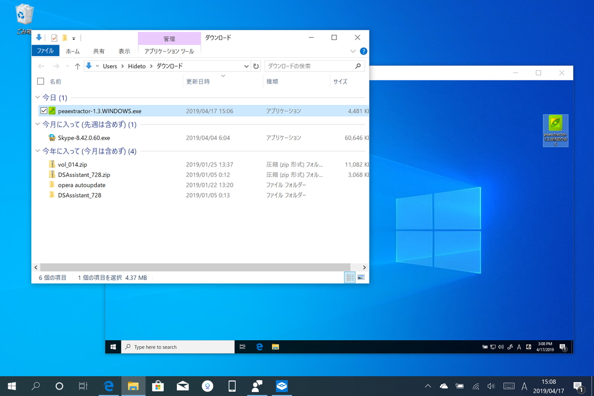The image size is (594, 396).
Task: Click inside the ダウンロードの検索 search box
Action: [310, 66]
